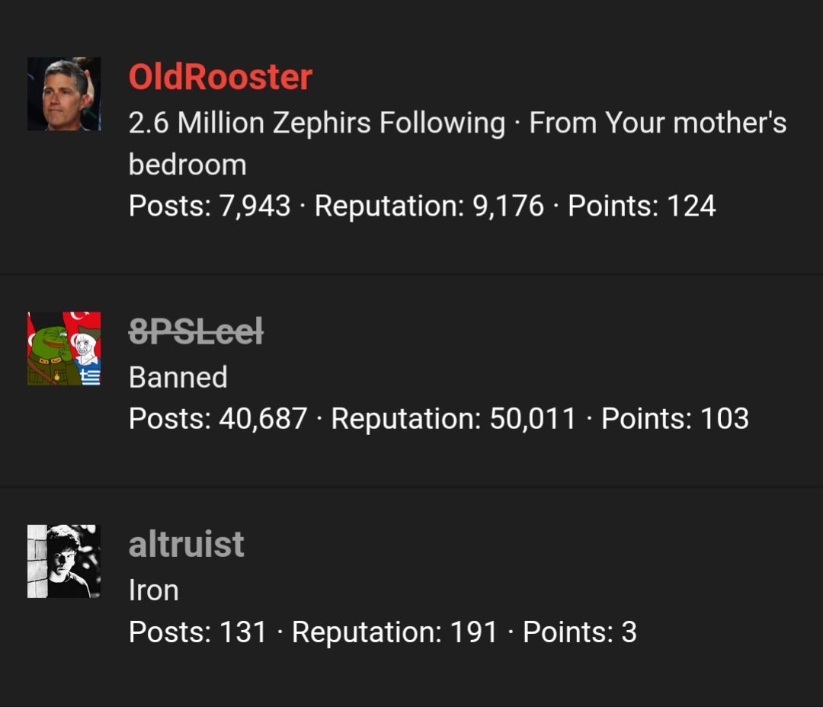Click OldRooster's Posts: 7,943 stat

pyautogui.click(x=210, y=205)
